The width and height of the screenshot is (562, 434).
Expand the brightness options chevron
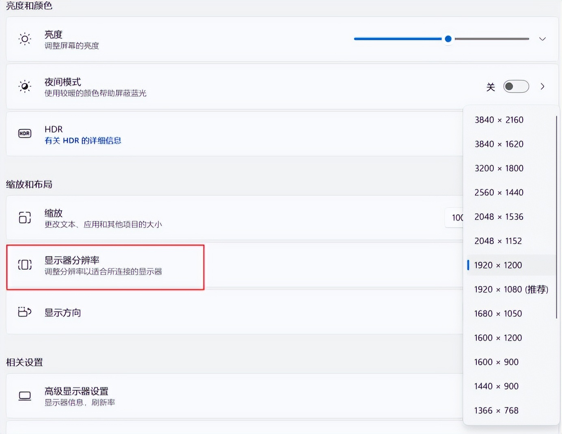tap(542, 39)
